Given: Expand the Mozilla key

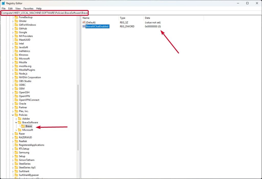Looking at the screenshot, I should point(13,62).
